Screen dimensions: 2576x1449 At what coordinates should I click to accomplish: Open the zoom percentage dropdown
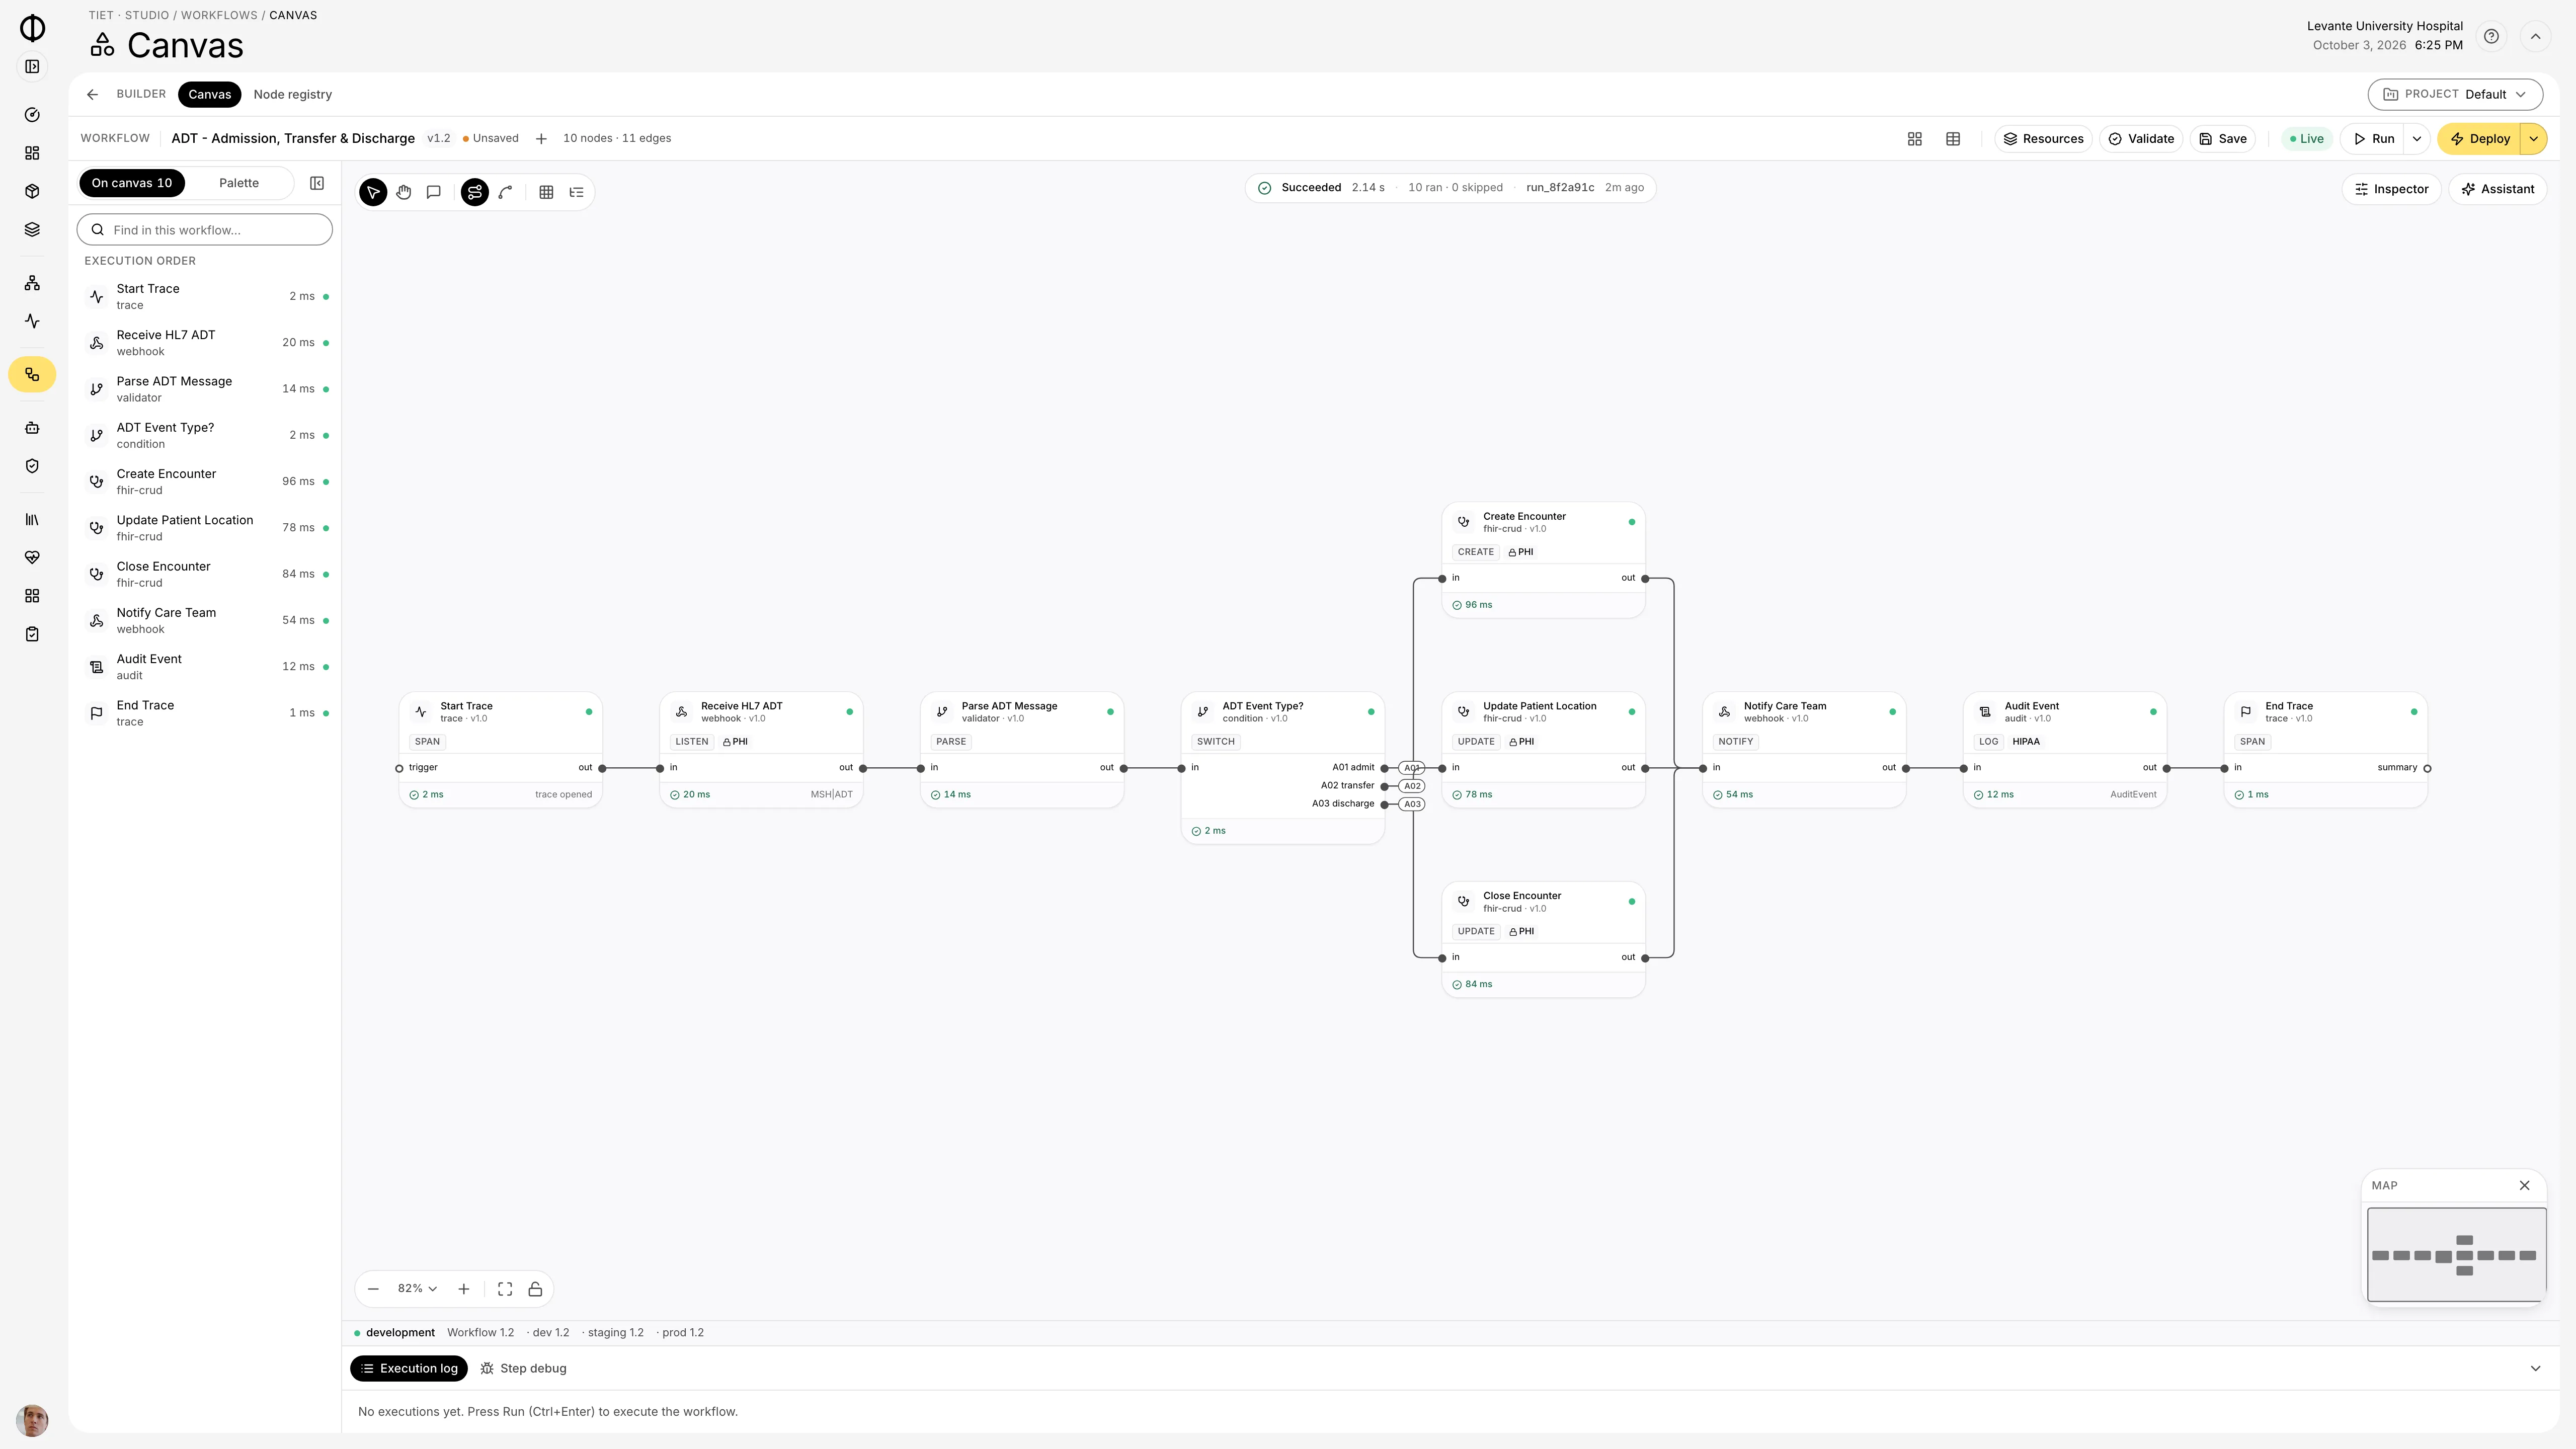(418, 1289)
